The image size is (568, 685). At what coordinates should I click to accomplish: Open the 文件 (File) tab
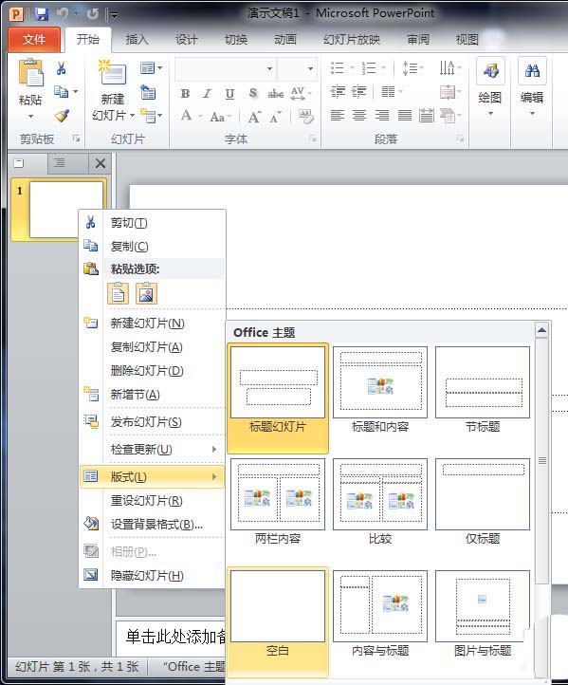click(34, 40)
